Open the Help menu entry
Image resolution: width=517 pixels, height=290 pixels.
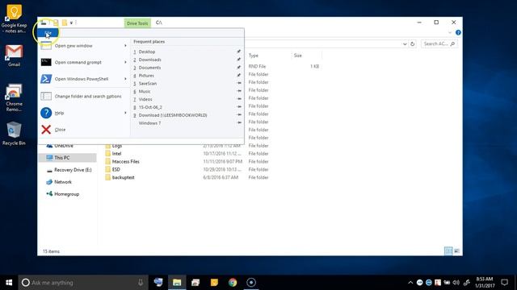84,113
